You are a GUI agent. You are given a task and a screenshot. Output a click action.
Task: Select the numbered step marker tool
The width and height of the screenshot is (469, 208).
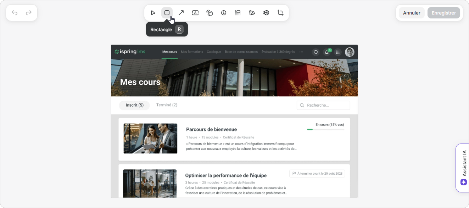click(x=224, y=13)
